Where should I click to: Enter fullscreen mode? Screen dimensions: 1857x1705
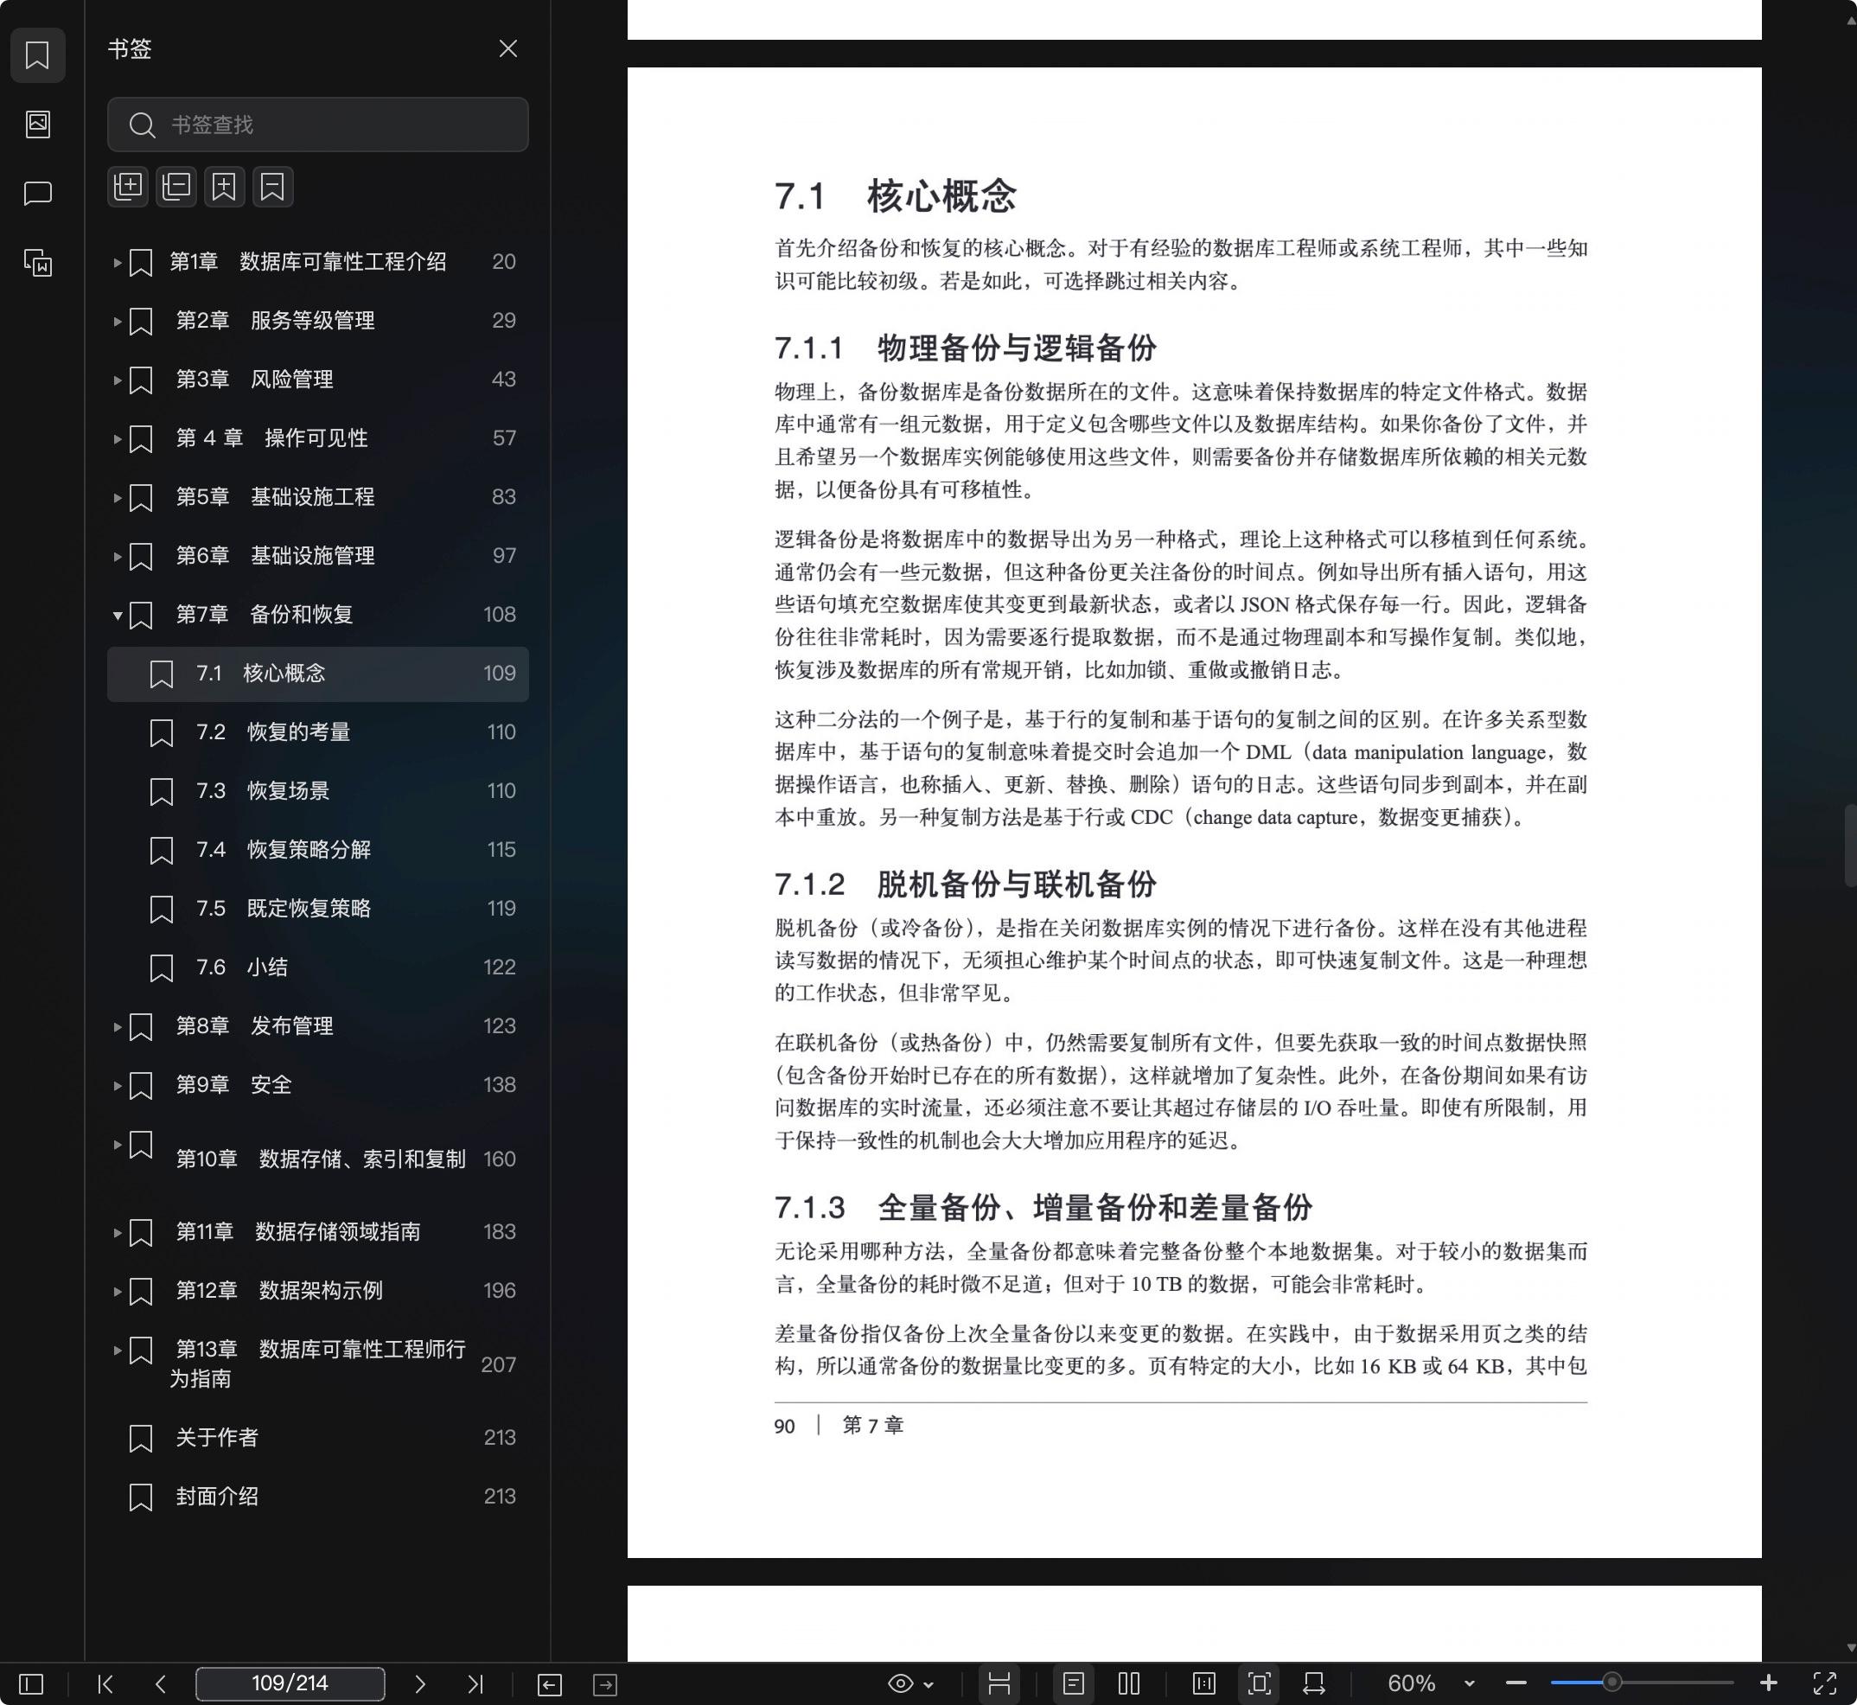pyautogui.click(x=1825, y=1683)
